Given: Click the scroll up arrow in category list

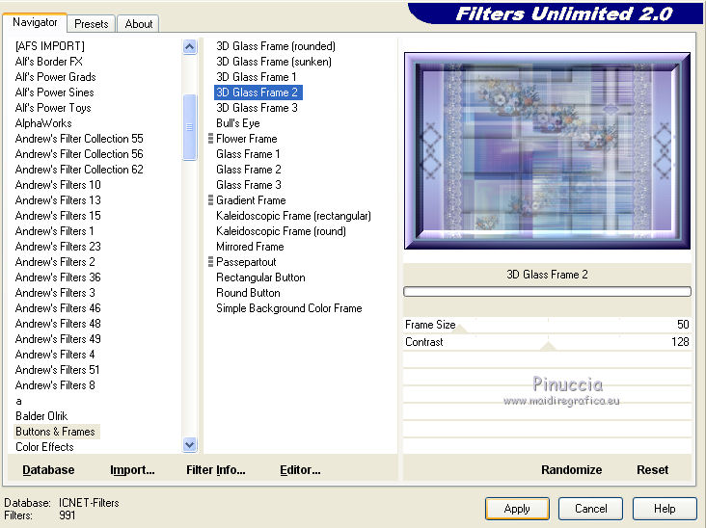Looking at the screenshot, I should [190, 47].
